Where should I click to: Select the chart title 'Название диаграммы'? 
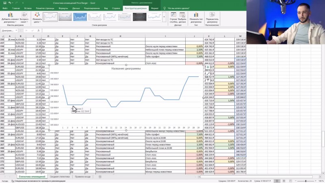(x=126, y=68)
